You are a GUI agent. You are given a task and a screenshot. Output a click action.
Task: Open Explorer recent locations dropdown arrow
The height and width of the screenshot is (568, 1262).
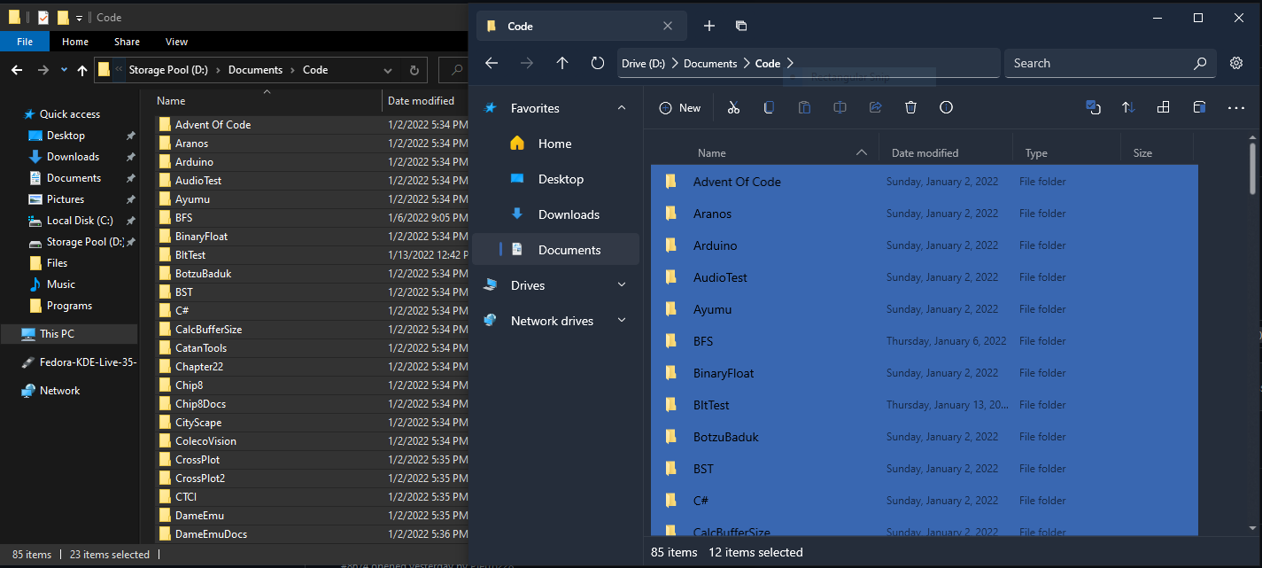64,70
